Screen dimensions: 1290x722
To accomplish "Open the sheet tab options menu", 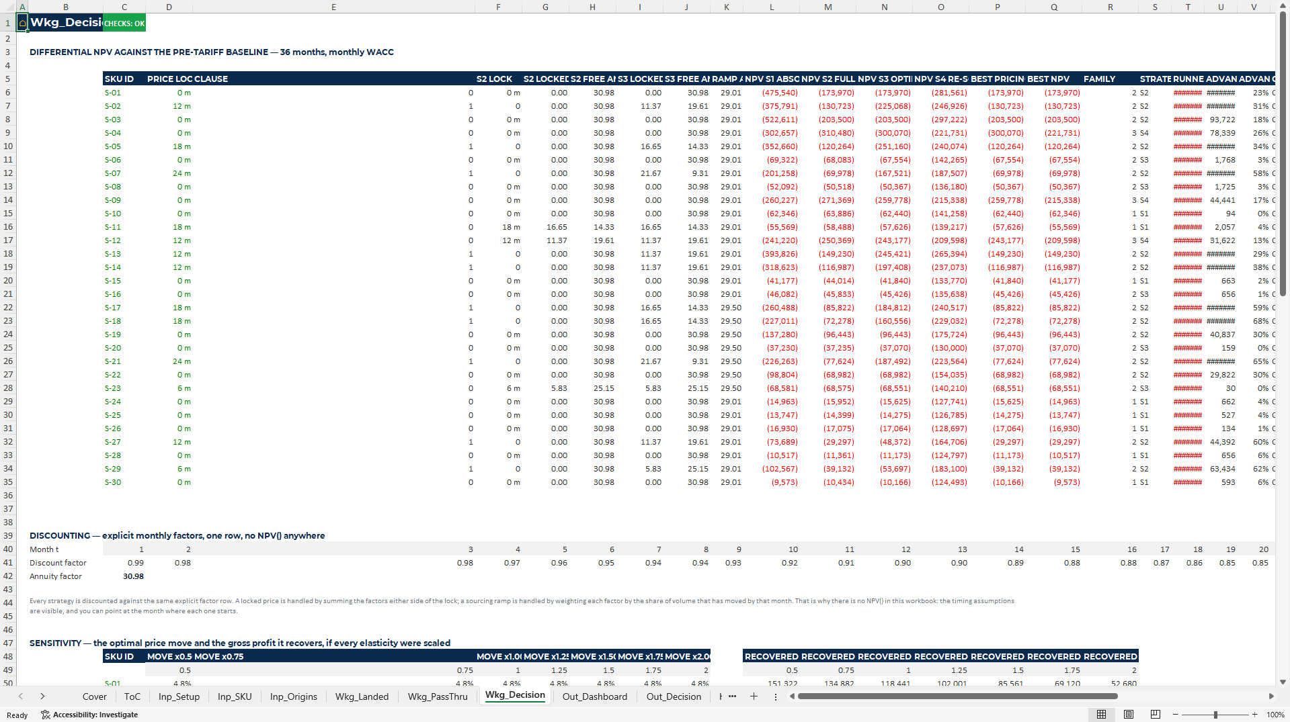I will tap(775, 696).
